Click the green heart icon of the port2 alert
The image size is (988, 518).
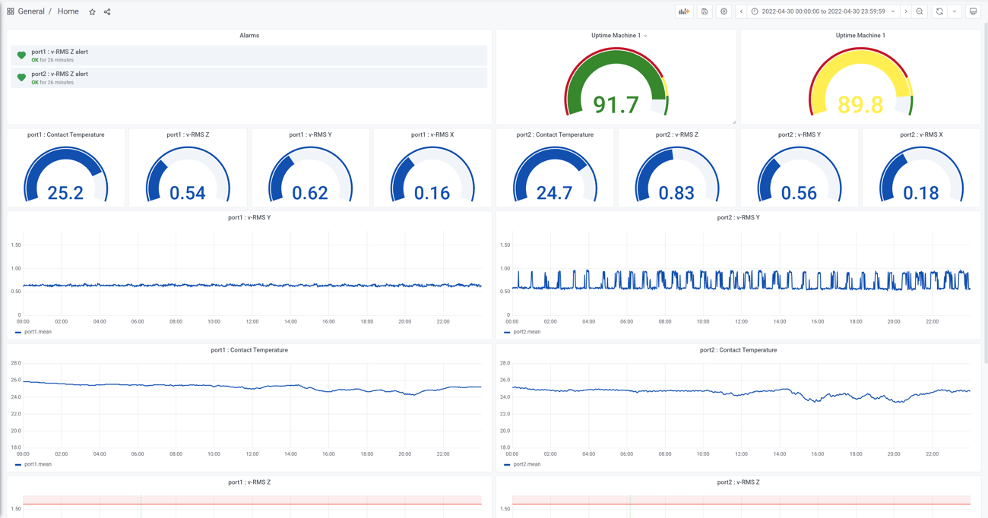click(x=21, y=77)
